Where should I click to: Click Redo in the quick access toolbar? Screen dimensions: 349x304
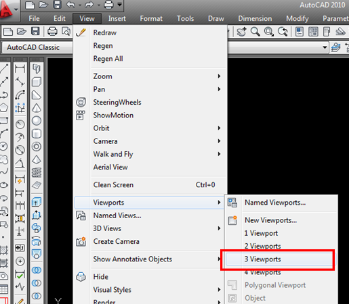click(89, 5)
